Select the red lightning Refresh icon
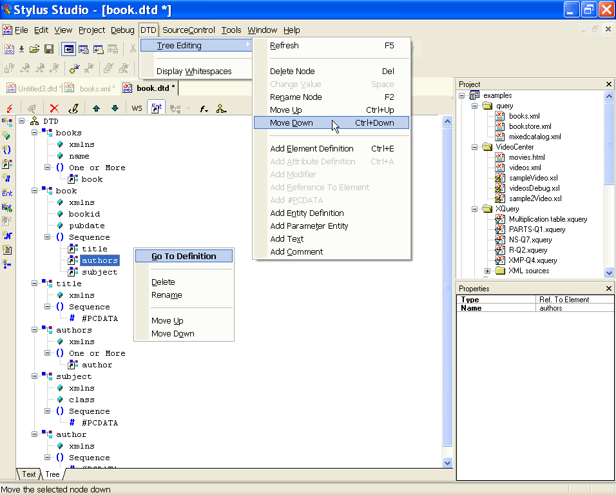The height and width of the screenshot is (495, 616). 8,108
